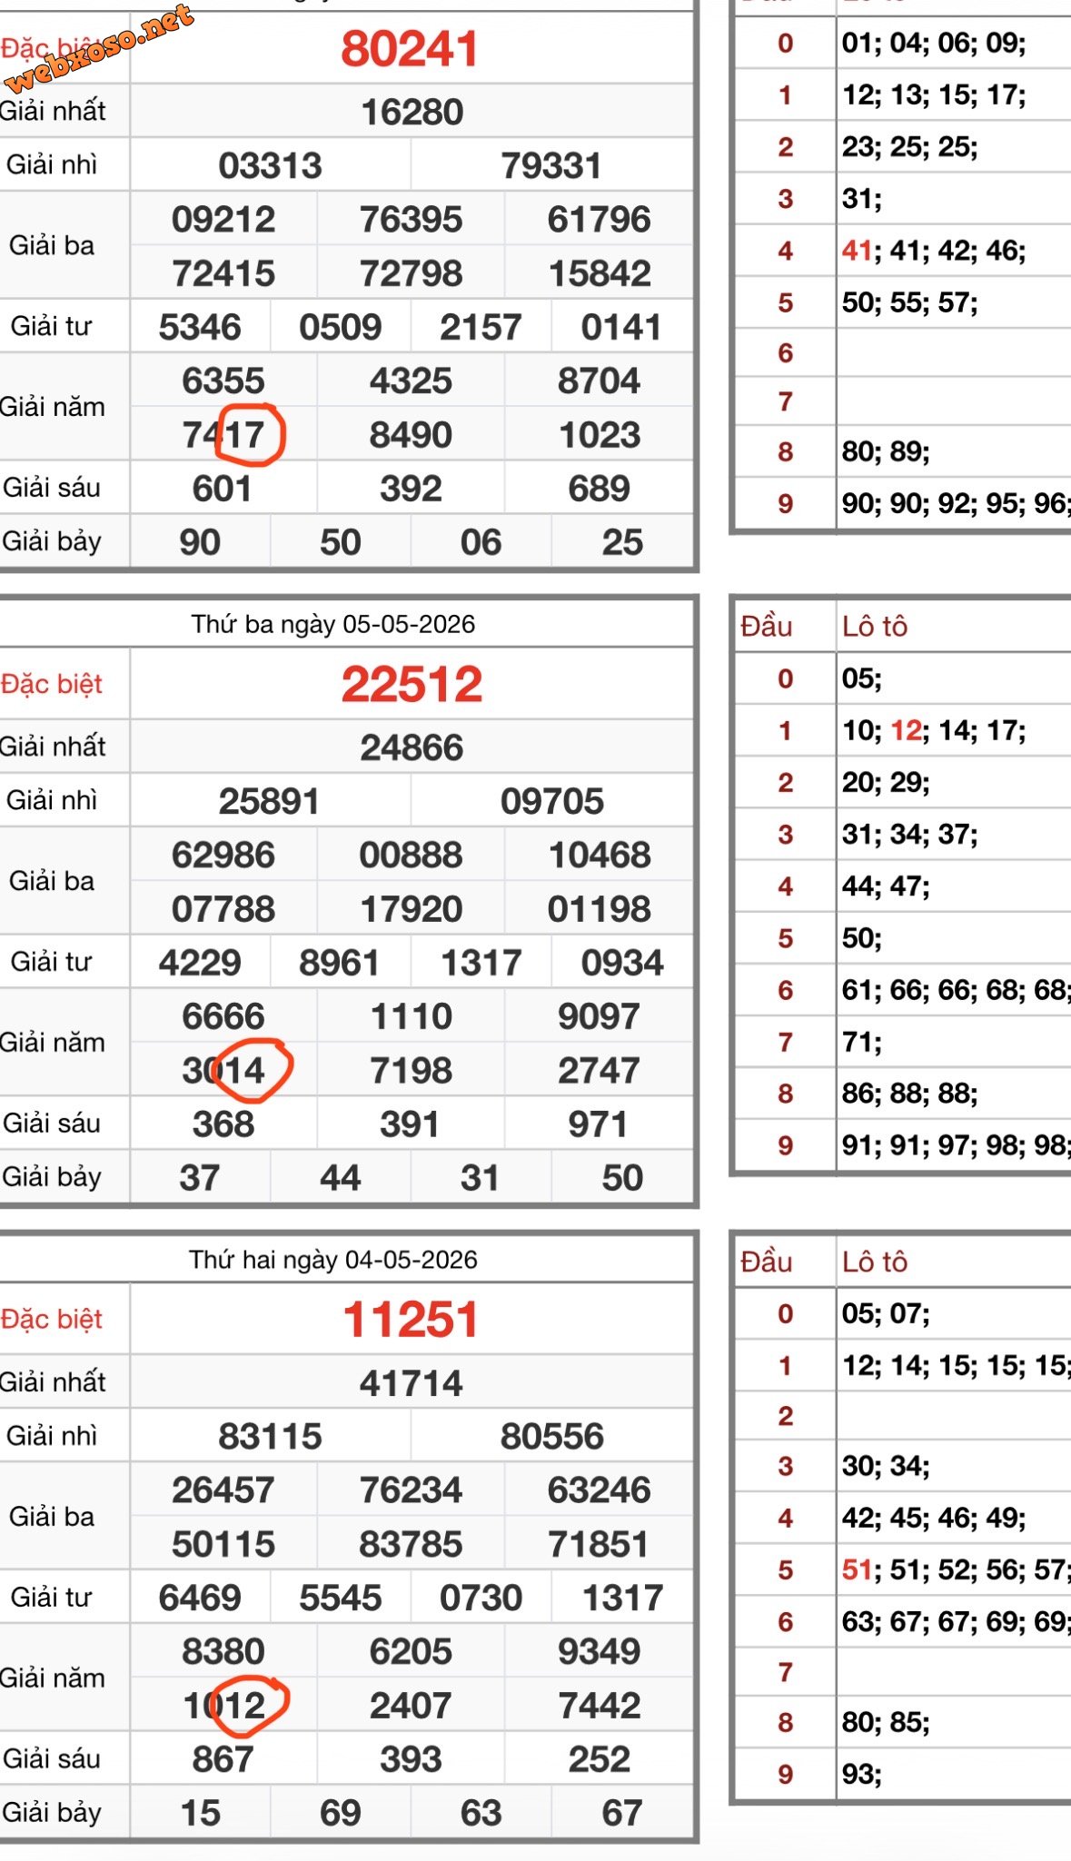Click loto row "80; 85;"
The image size is (1071, 1861).
click(886, 1722)
